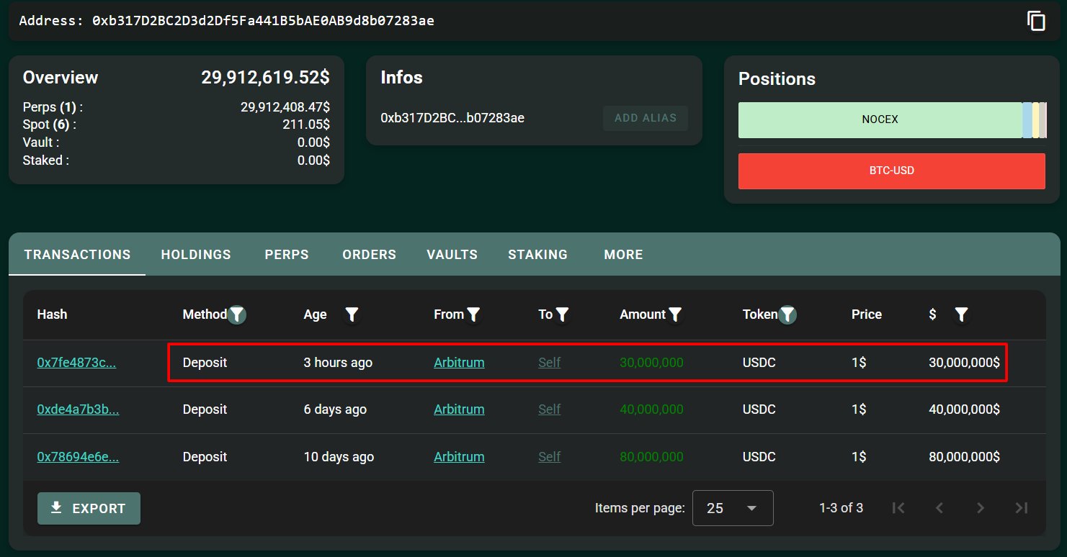This screenshot has height=557, width=1067.
Task: Open the Token column filter
Action: (788, 314)
